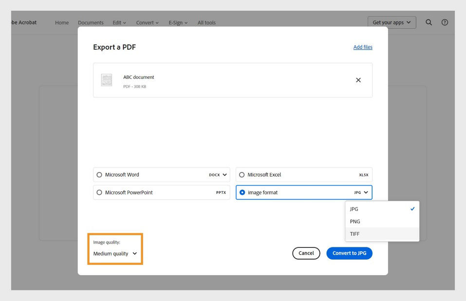Viewport: 466px width, 301px height.
Task: Switch to the Home tab
Action: (x=61, y=22)
